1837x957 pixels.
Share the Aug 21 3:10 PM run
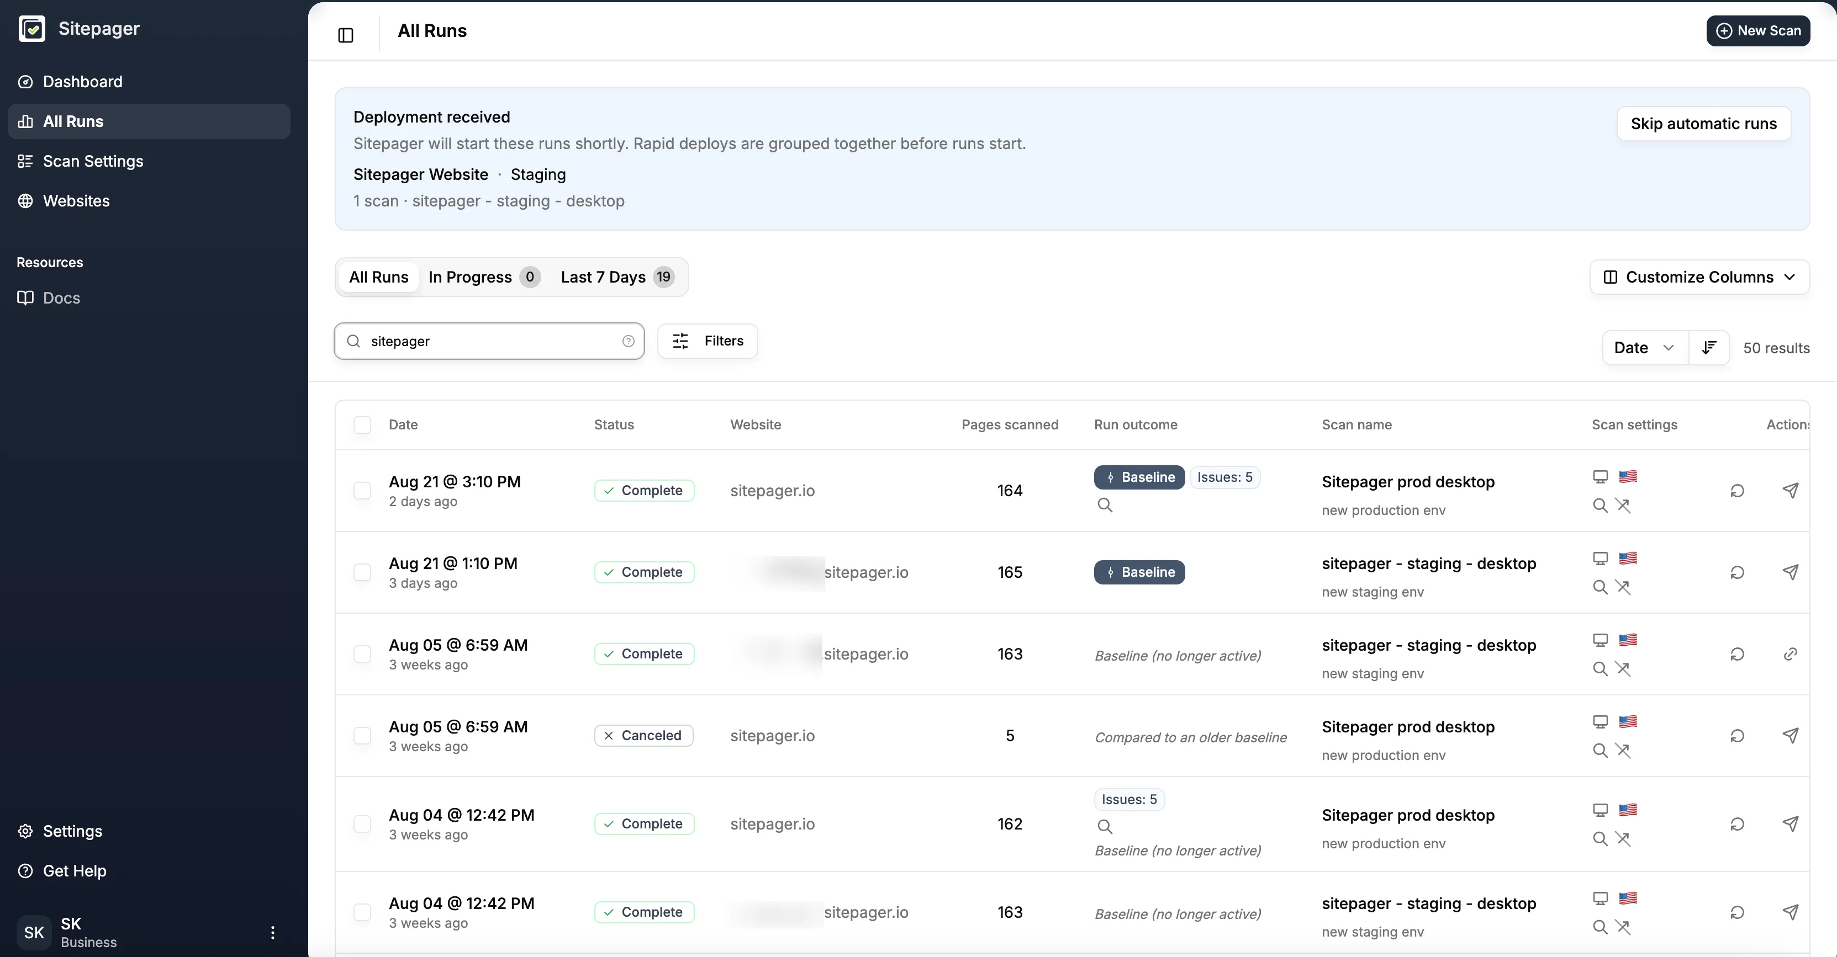point(1791,490)
